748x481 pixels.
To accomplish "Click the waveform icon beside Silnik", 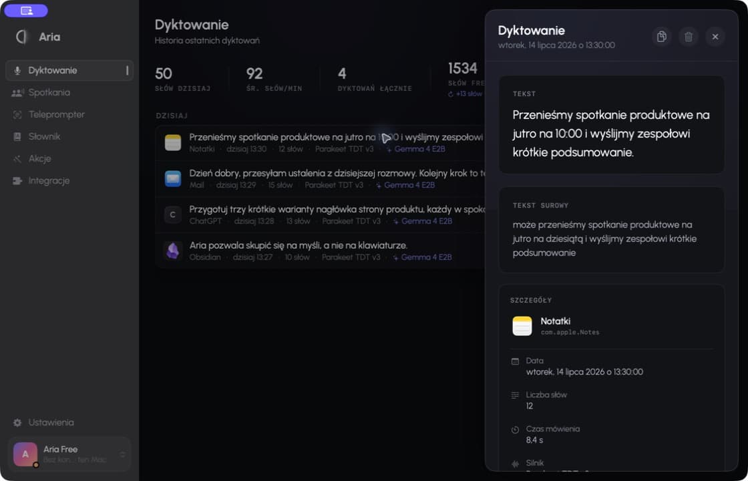I will click(515, 464).
